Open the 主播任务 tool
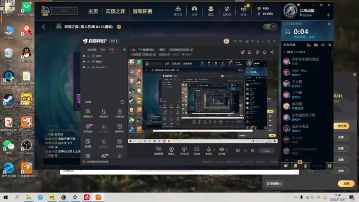The height and width of the screenshot is (202, 359). pos(119,114)
